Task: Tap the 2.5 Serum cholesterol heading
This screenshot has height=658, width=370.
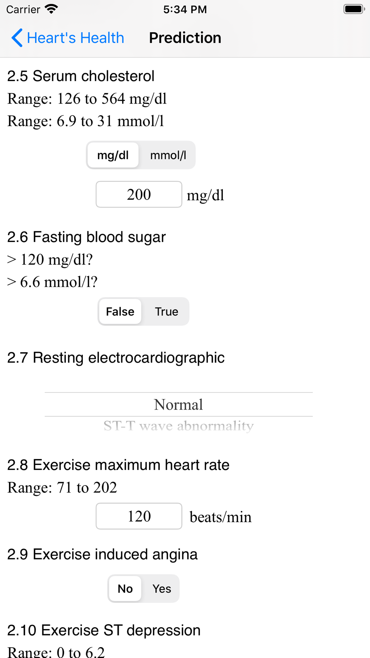Action: click(81, 76)
